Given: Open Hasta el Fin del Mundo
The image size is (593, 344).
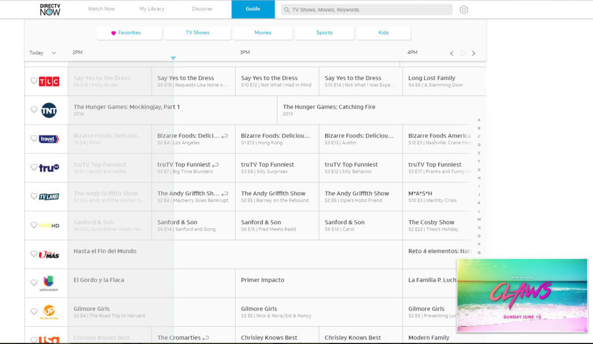Looking at the screenshot, I should pyautogui.click(x=235, y=254).
